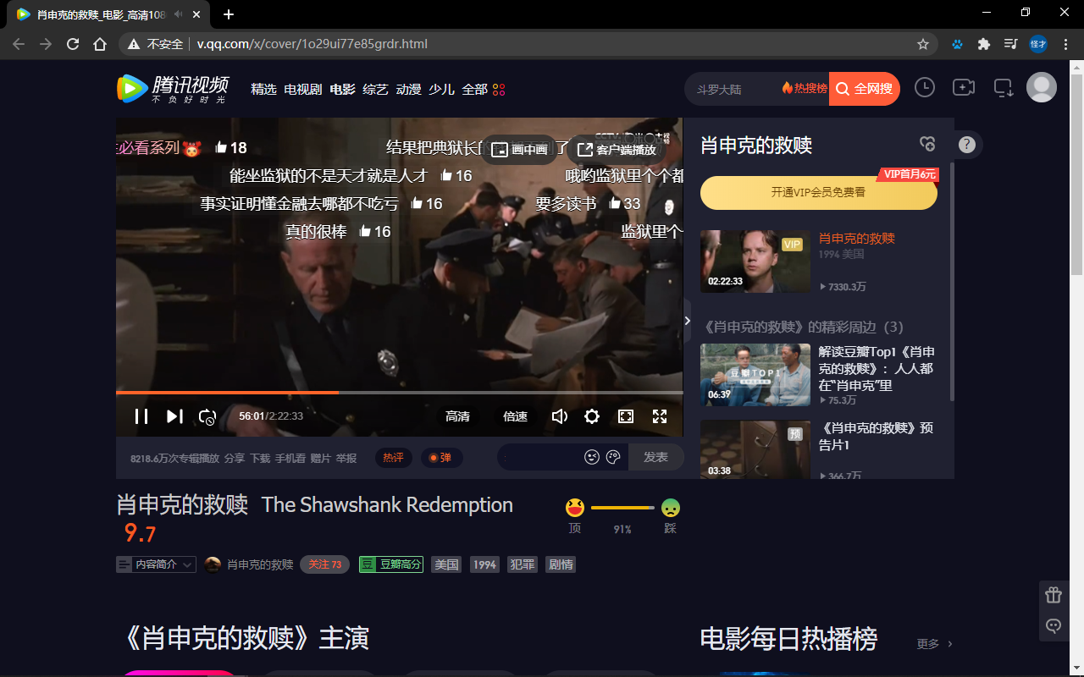Open player settings gear
This screenshot has height=677, width=1084.
(592, 416)
